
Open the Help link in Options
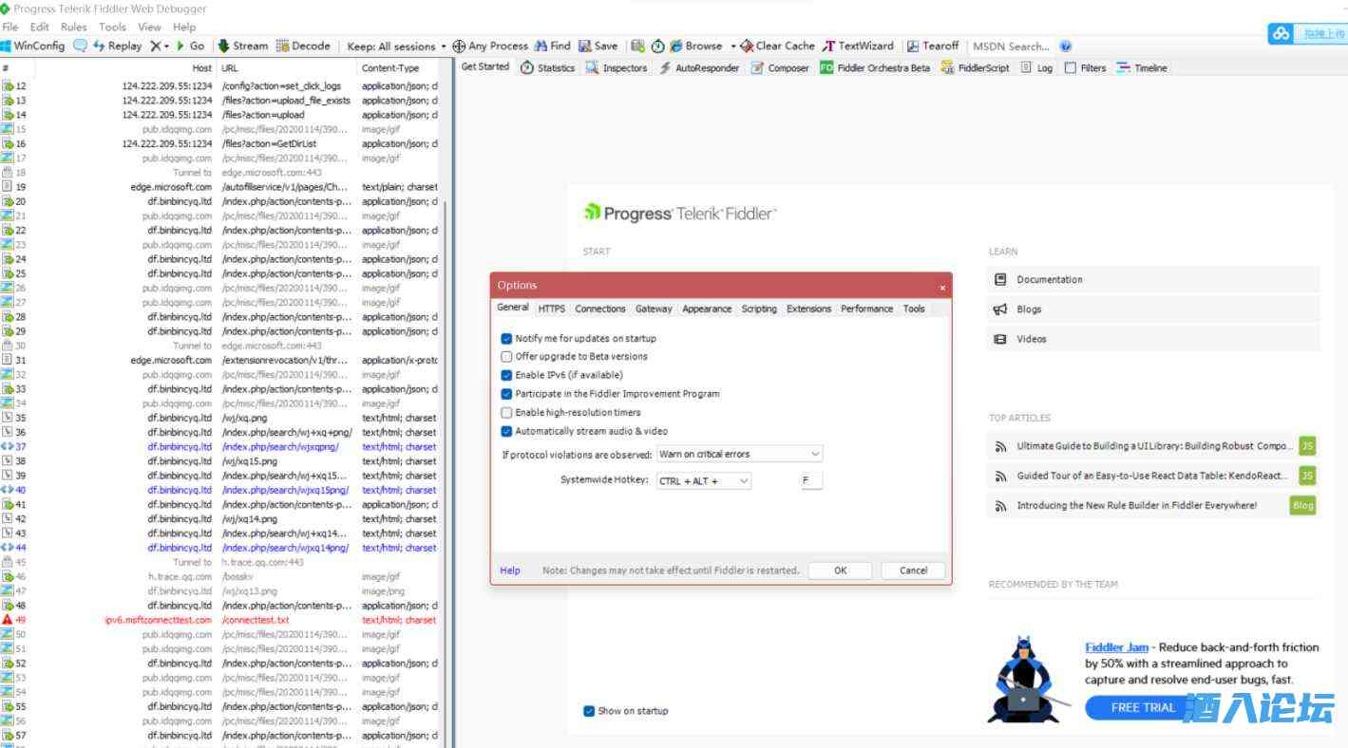pos(510,570)
